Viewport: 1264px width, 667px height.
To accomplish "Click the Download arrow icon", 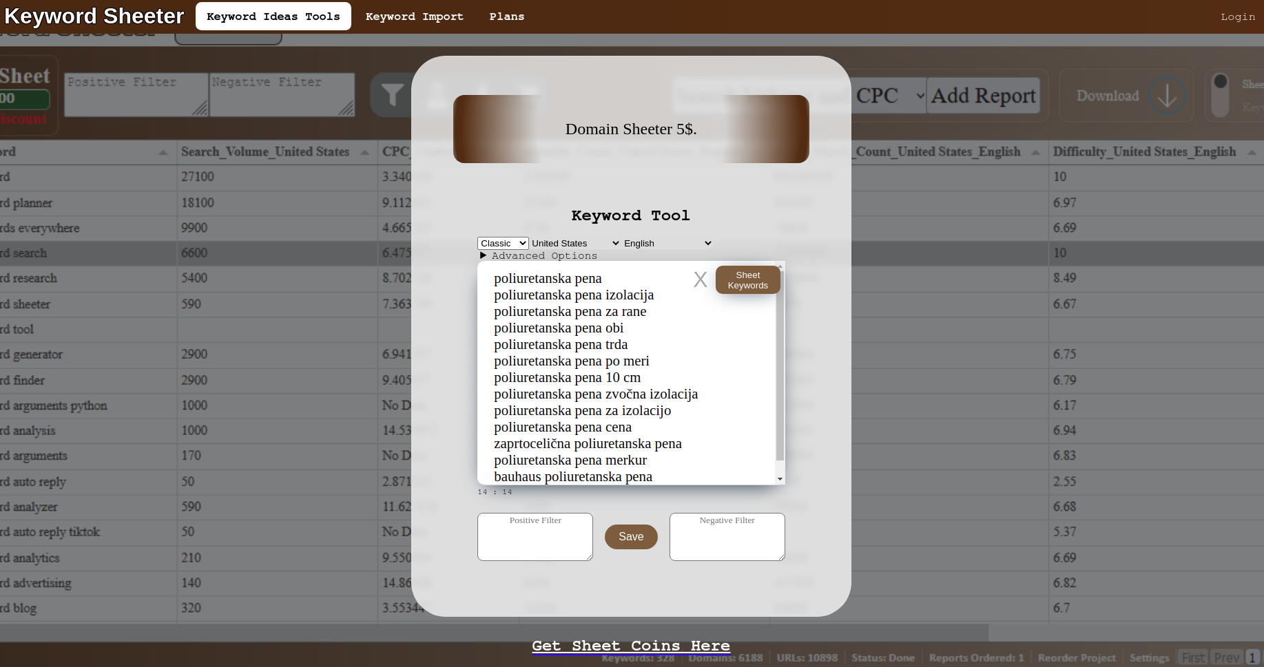I will 1167,96.
